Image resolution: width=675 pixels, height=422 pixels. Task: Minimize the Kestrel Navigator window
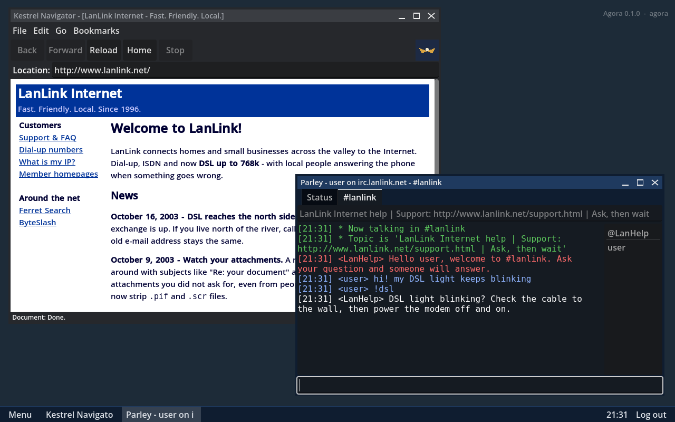pyautogui.click(x=402, y=16)
